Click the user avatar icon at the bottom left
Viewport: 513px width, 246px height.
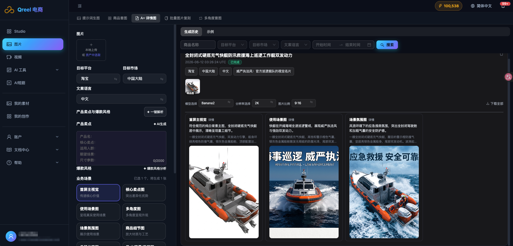coord(11,236)
